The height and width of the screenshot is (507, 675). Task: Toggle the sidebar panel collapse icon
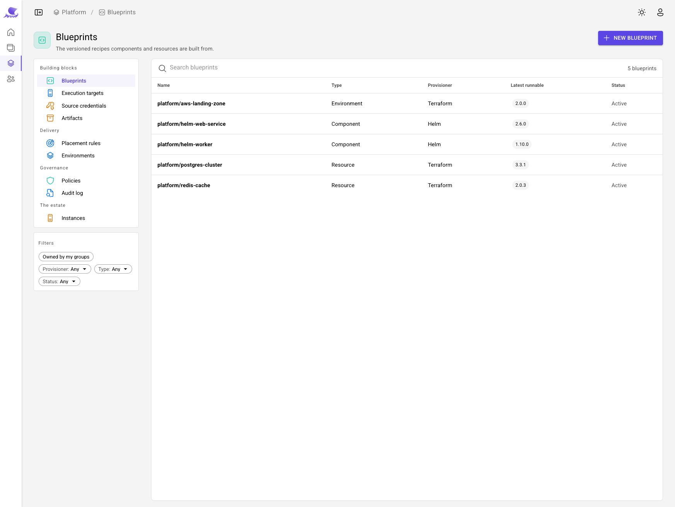click(x=39, y=12)
